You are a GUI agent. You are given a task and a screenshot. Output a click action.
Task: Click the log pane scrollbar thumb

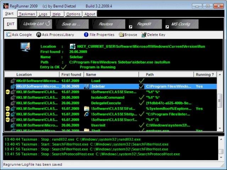point(221,152)
